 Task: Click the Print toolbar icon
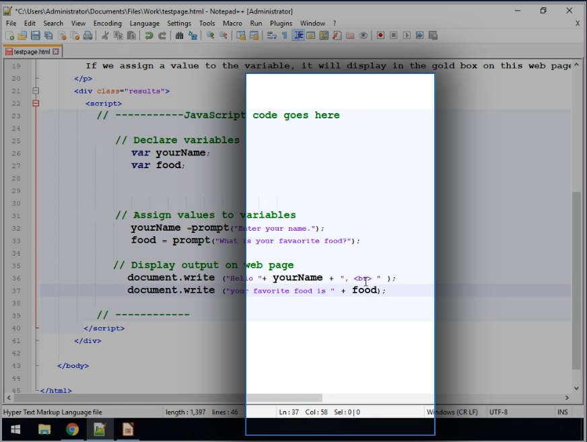point(88,36)
